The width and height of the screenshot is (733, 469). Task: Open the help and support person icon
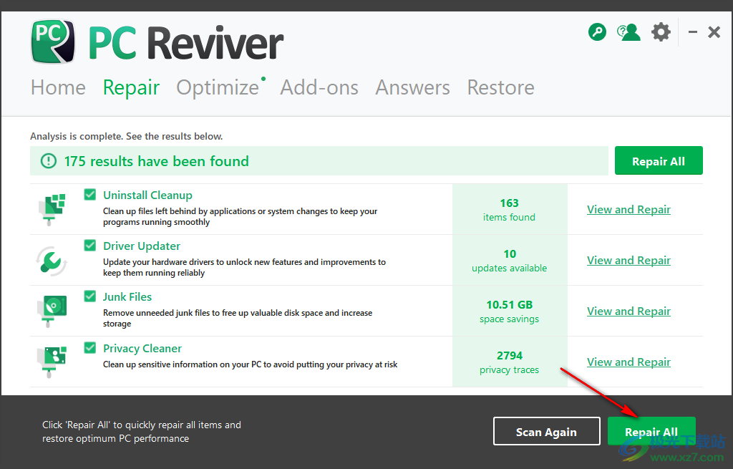(628, 32)
